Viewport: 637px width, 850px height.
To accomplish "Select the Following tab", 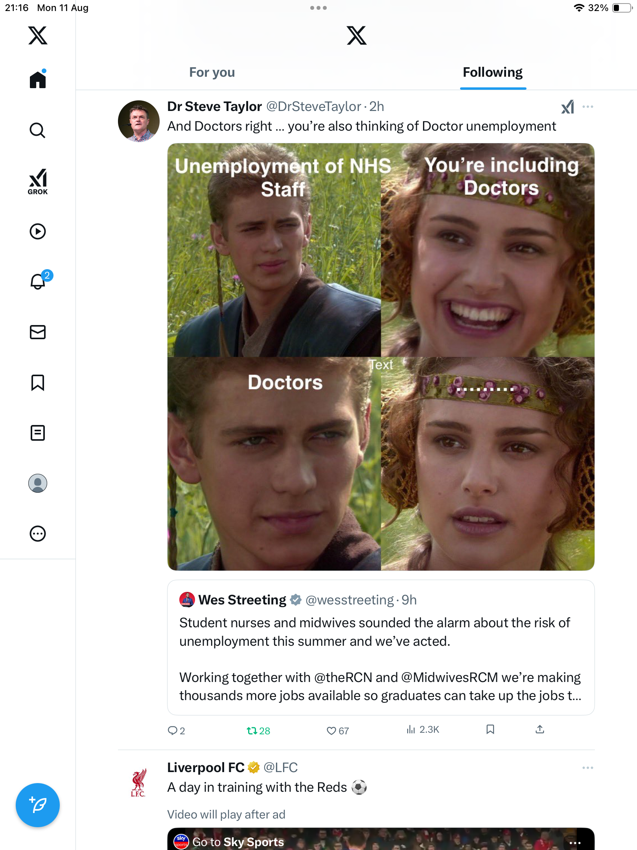I will pyautogui.click(x=493, y=72).
